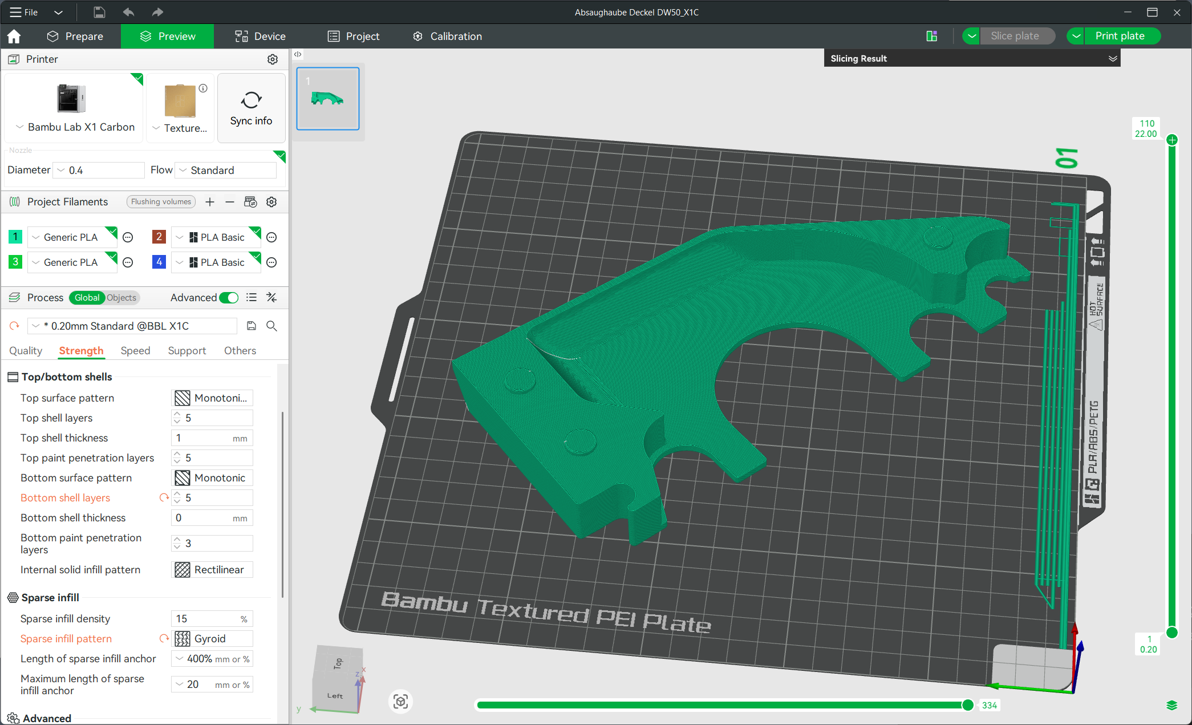The width and height of the screenshot is (1192, 725).
Task: Toggle the Advanced switch off
Action: pos(229,298)
